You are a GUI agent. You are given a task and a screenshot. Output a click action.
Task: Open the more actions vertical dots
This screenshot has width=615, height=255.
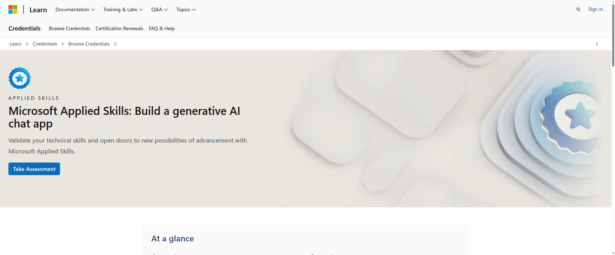click(x=597, y=44)
